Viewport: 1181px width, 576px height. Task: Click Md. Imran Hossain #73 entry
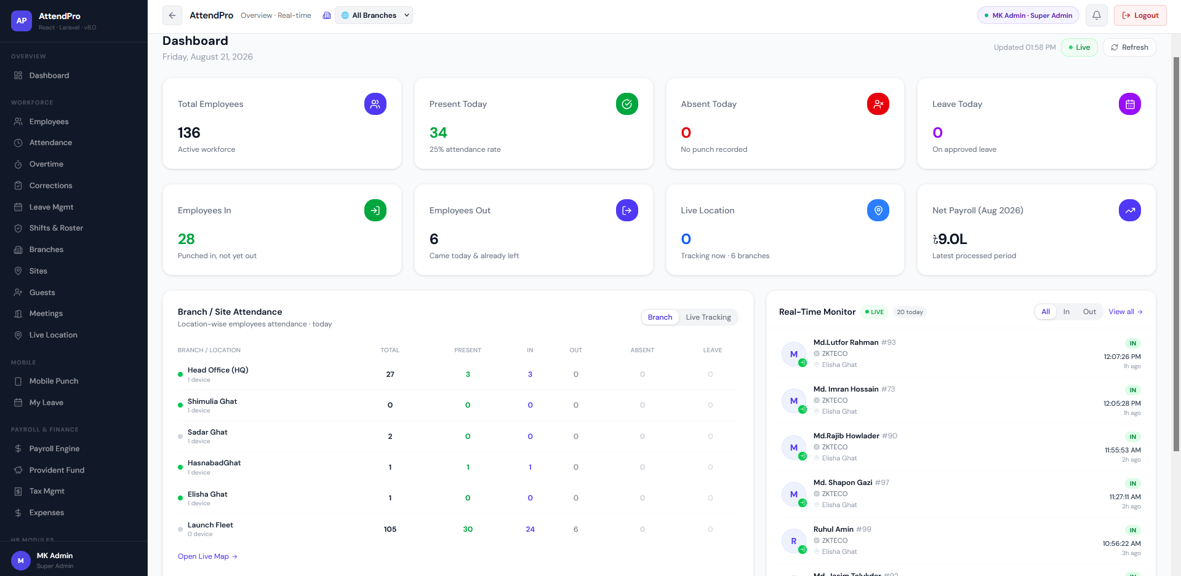961,400
